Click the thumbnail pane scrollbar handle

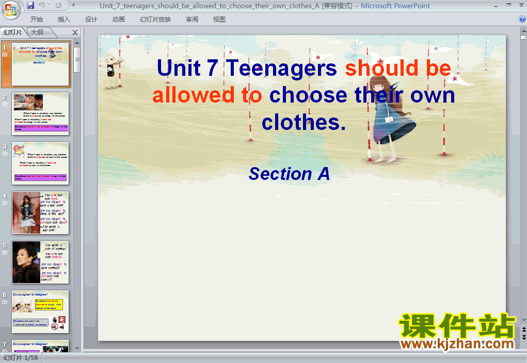(77, 60)
